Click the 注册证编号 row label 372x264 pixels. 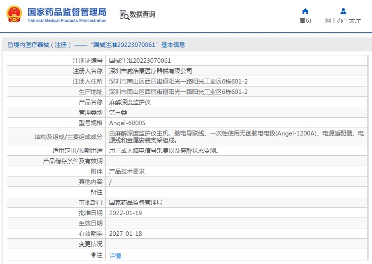(x=88, y=61)
